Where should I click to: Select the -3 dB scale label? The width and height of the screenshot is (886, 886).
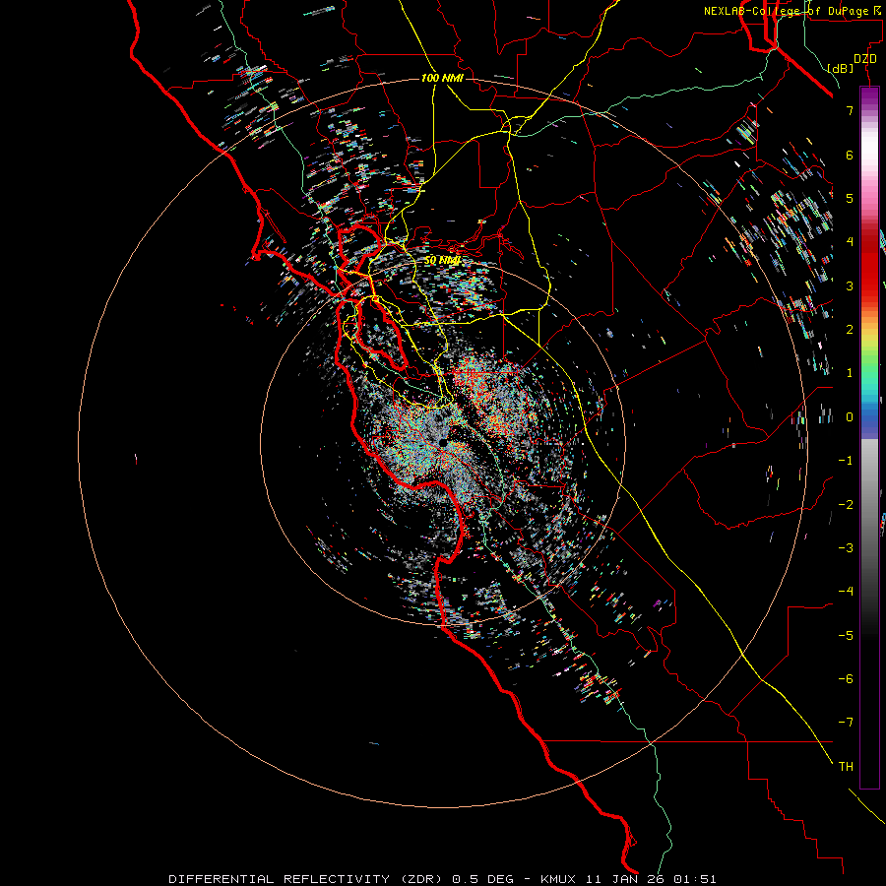coord(846,548)
